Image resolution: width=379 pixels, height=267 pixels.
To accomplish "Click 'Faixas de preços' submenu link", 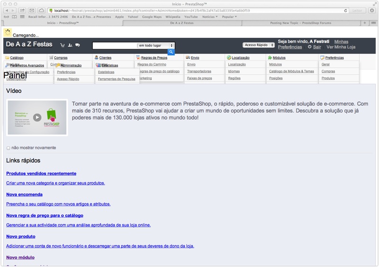I will click(x=199, y=78).
